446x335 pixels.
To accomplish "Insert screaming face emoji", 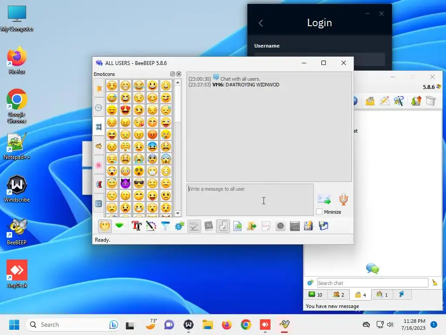I will click(x=166, y=159).
